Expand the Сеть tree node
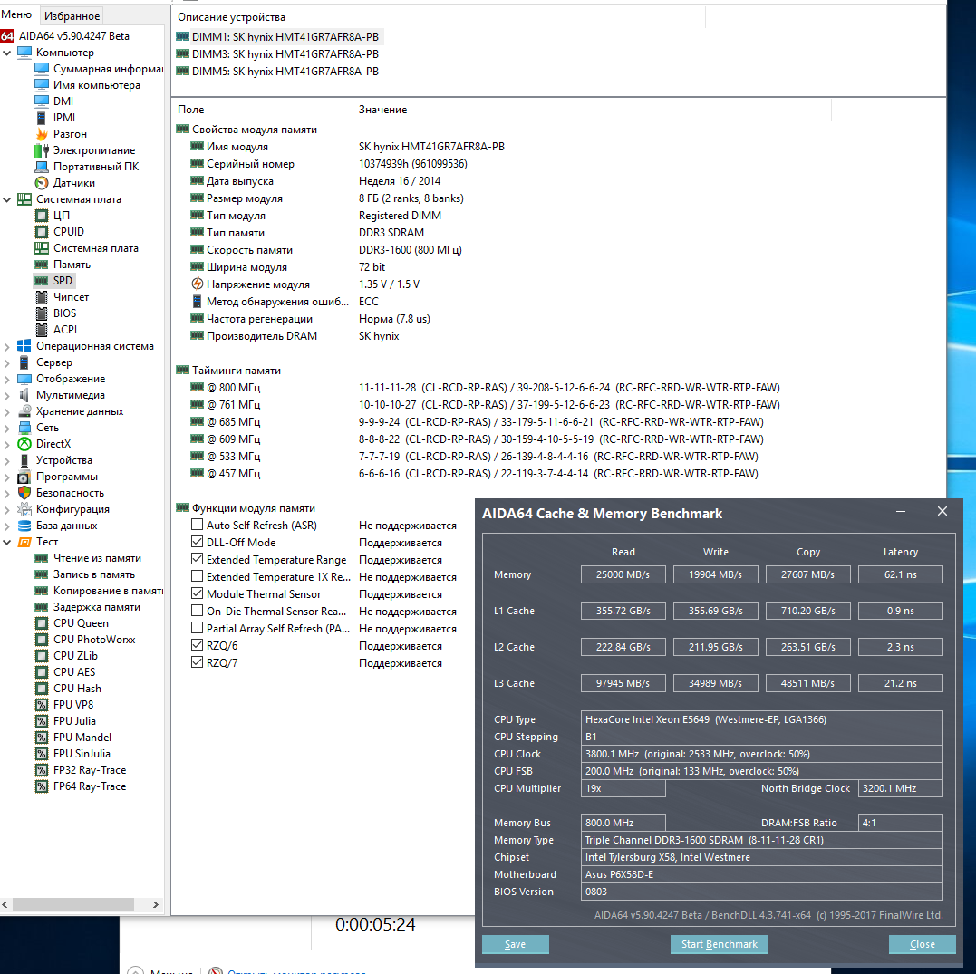Image resolution: width=976 pixels, height=974 pixels. click(x=7, y=429)
